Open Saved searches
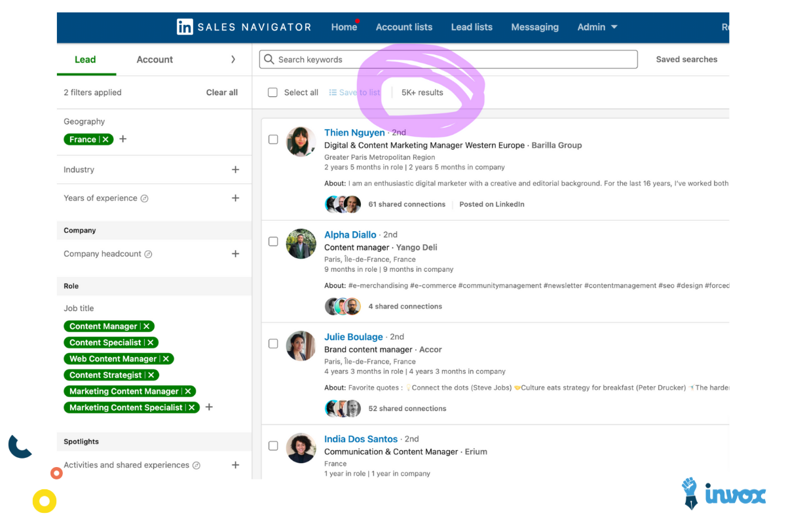This screenshot has height=524, width=786. tap(686, 60)
